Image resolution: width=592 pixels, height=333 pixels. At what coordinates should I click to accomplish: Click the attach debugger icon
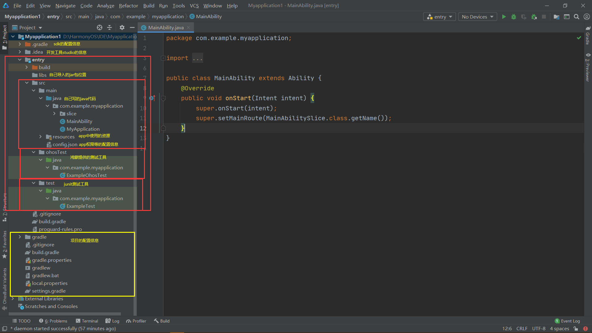click(534, 17)
